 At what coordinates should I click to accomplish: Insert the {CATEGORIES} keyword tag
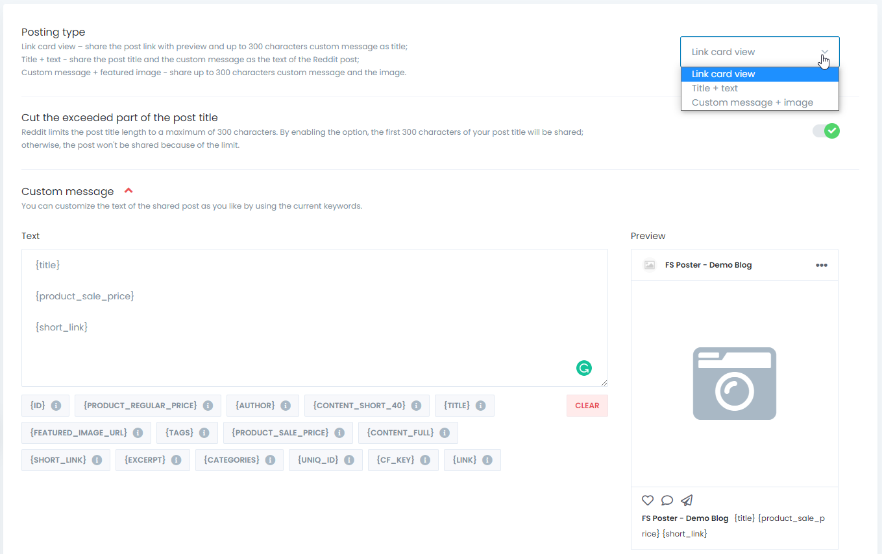(239, 460)
